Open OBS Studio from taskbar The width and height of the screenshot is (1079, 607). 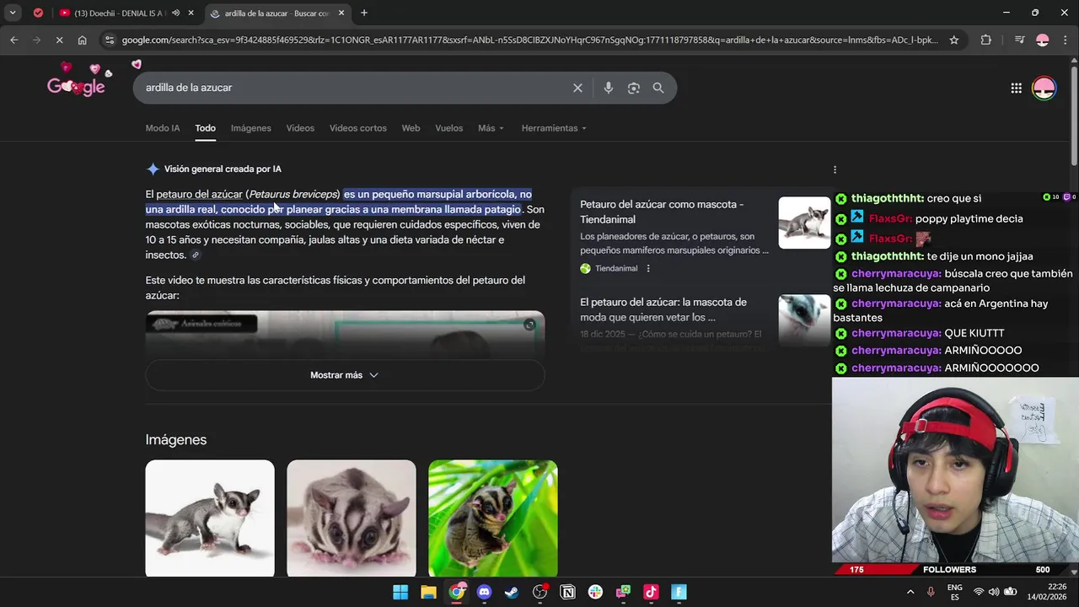point(540,592)
